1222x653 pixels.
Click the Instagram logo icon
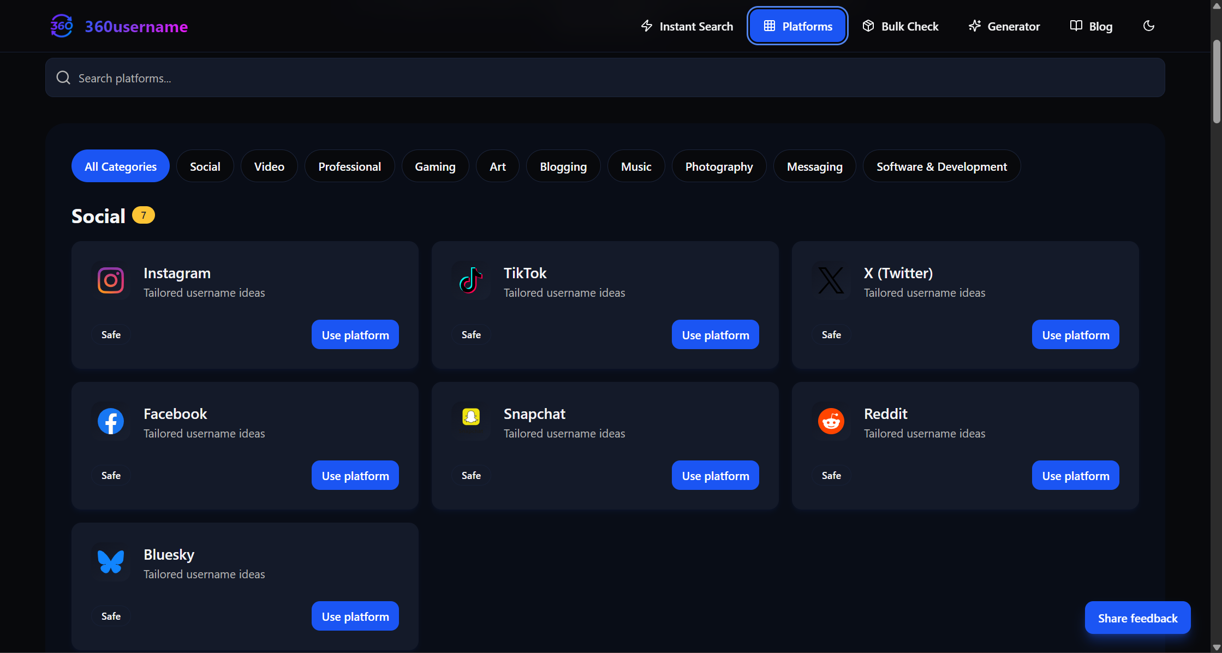click(111, 281)
